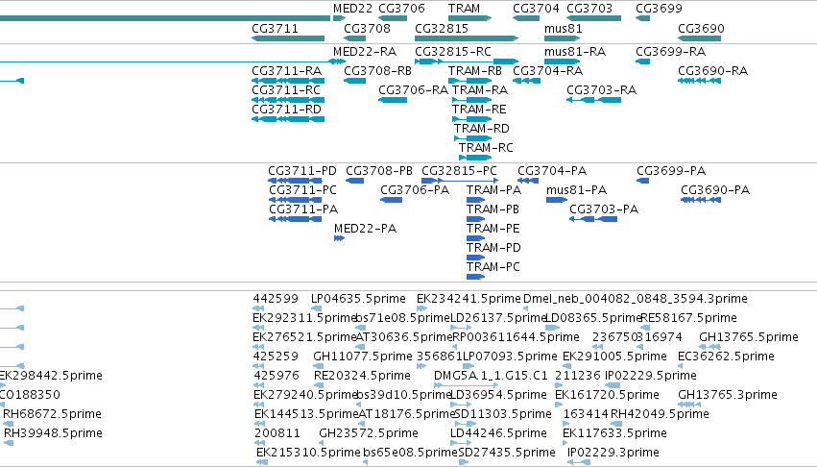The width and height of the screenshot is (817, 467).
Task: Open EST LP04635.5prime
Action: (358, 299)
